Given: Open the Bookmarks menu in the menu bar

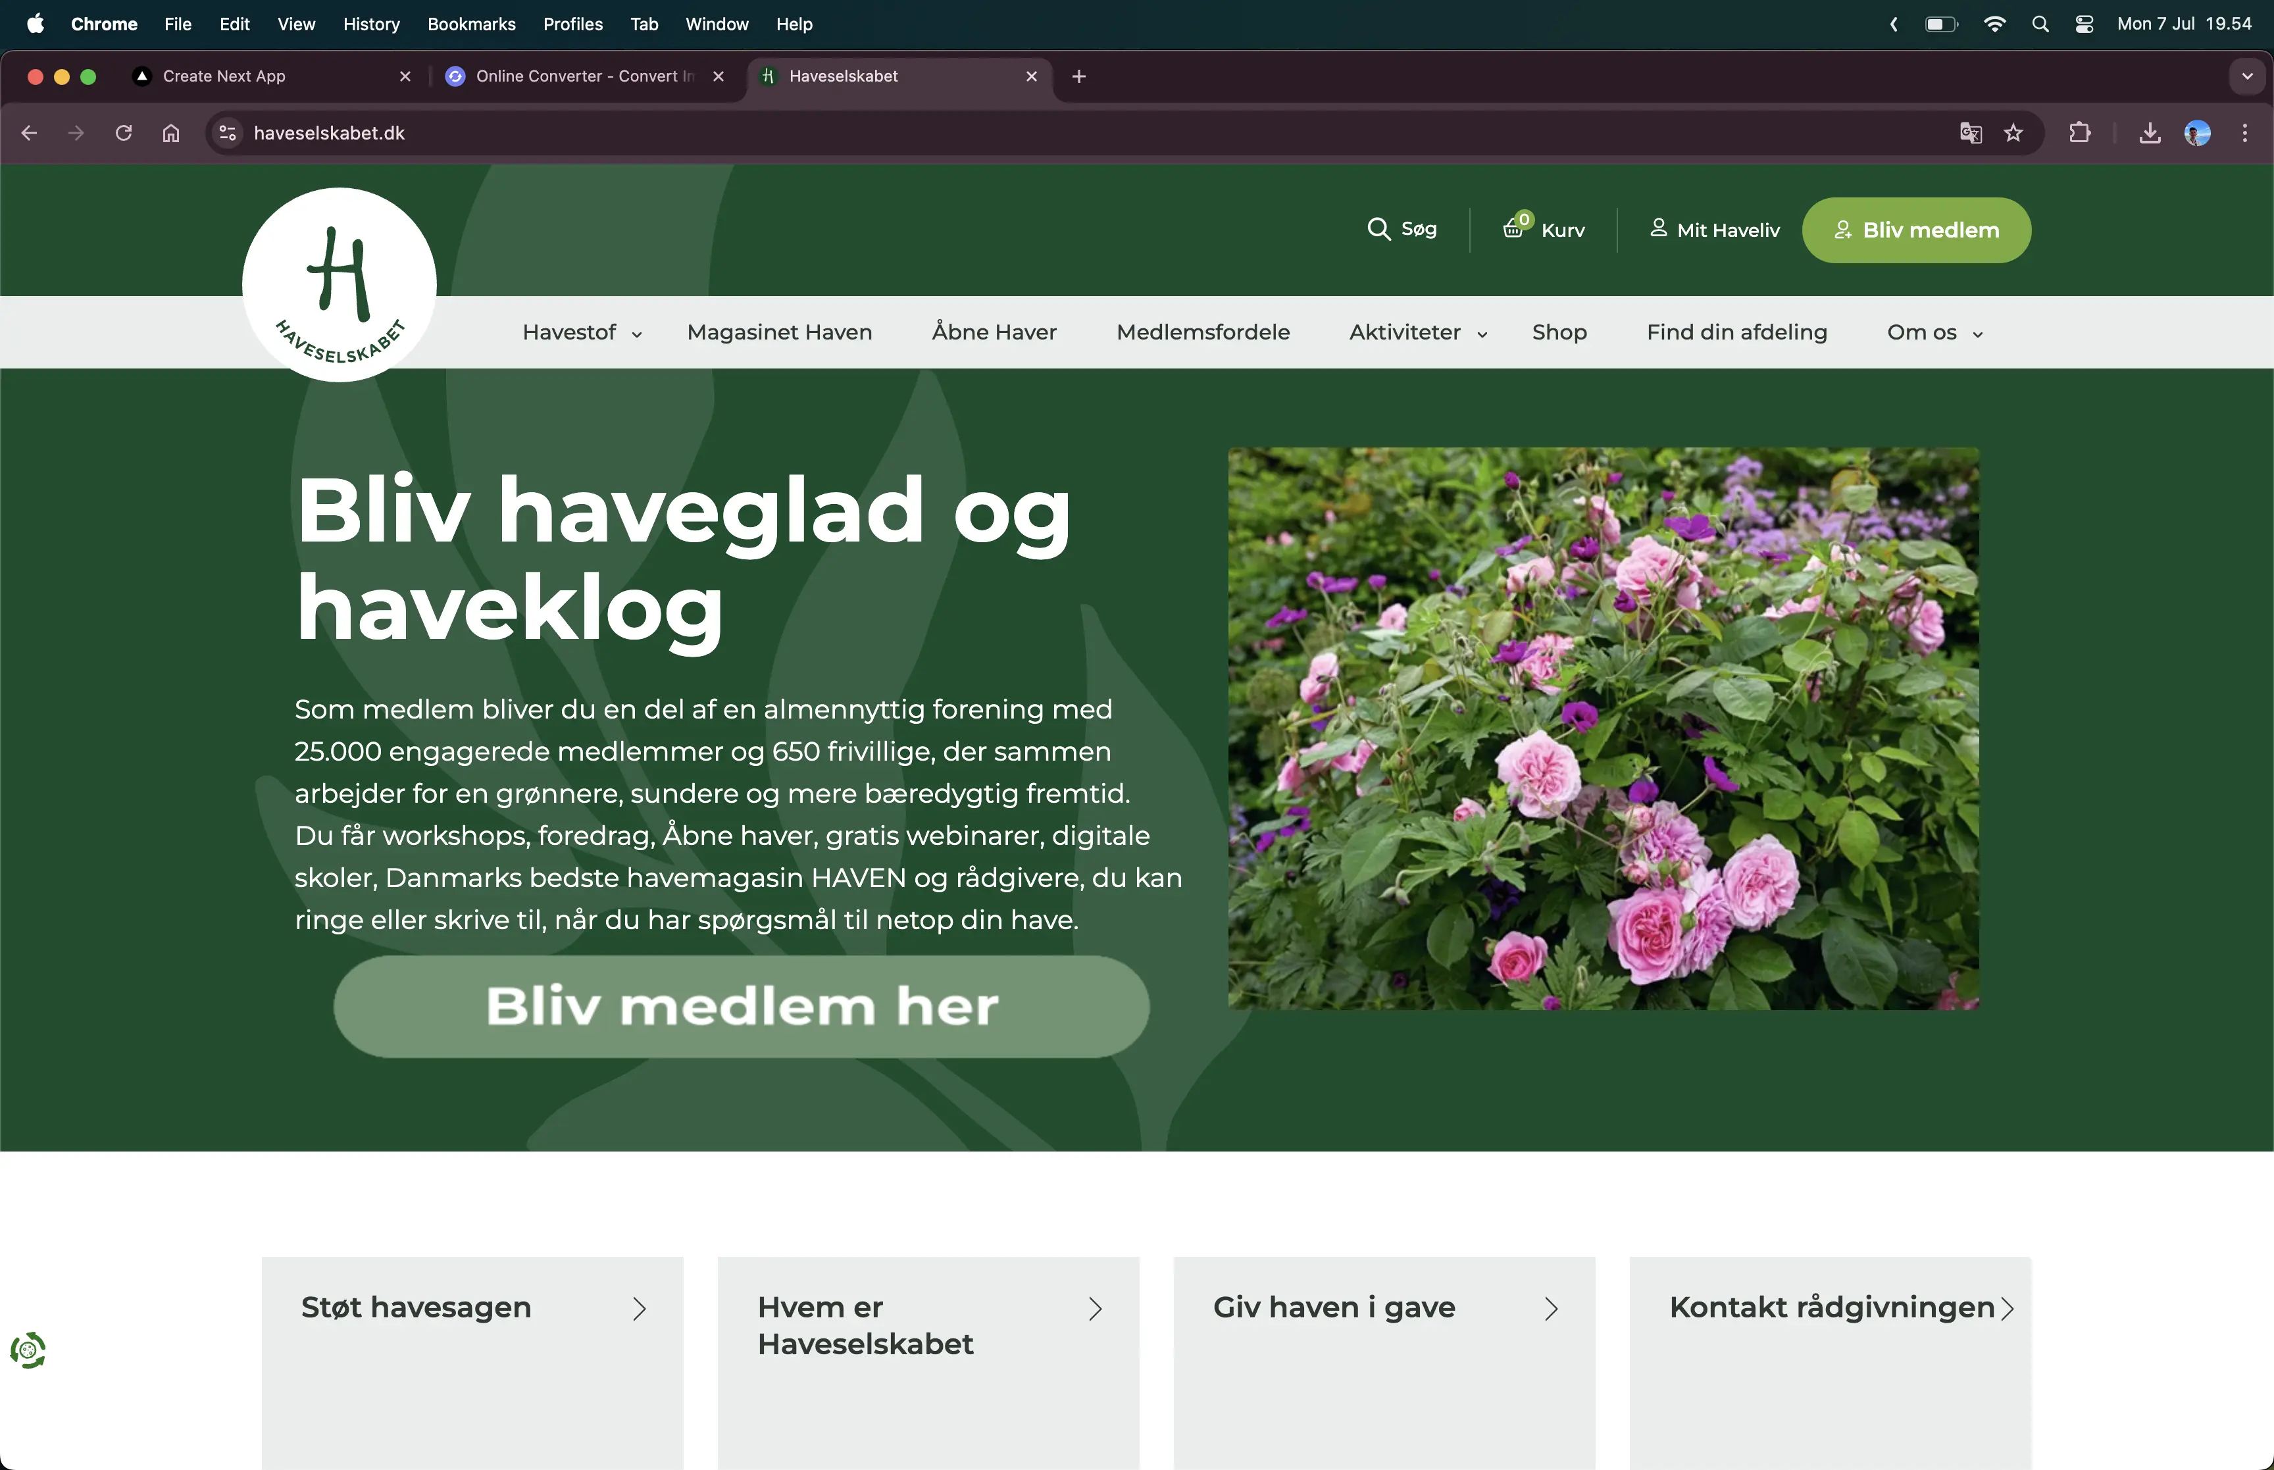Looking at the screenshot, I should pyautogui.click(x=471, y=24).
